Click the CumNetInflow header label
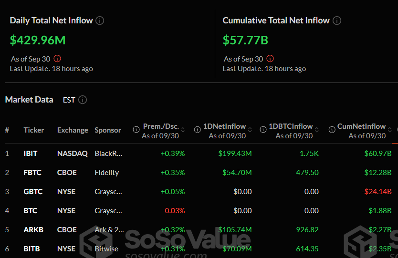 pyautogui.click(x=361, y=126)
